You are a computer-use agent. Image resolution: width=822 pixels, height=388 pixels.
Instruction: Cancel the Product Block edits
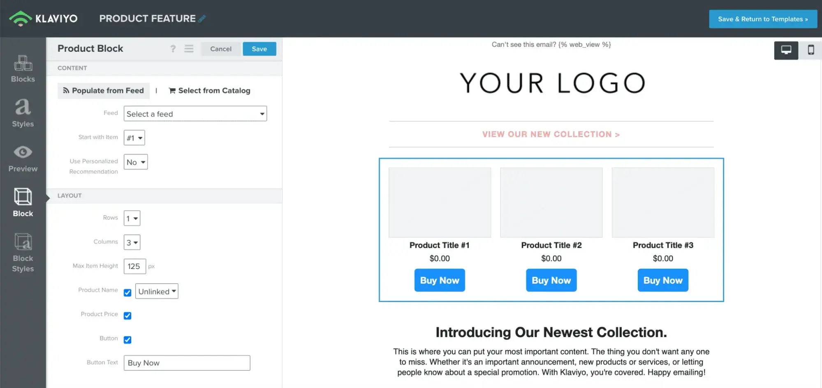pos(221,48)
